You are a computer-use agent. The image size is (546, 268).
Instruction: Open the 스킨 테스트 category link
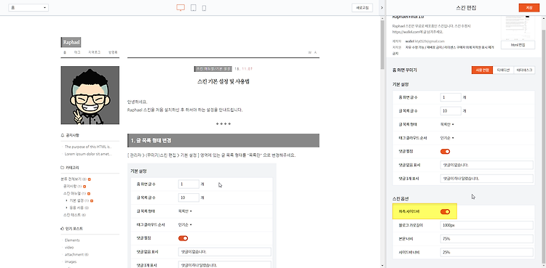point(72,215)
